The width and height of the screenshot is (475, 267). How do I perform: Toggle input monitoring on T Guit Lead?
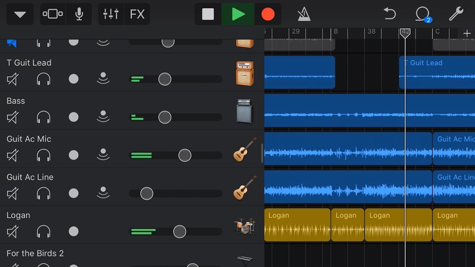pos(103,79)
